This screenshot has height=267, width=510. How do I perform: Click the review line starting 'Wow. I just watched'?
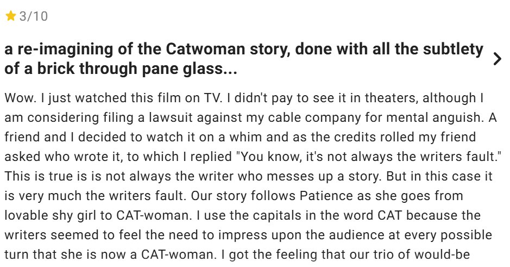point(244,98)
